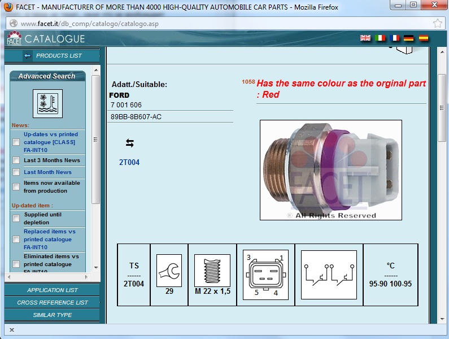Maximize the Firefox window
Image resolution: width=449 pixels, height=339 pixels.
pos(413,5)
